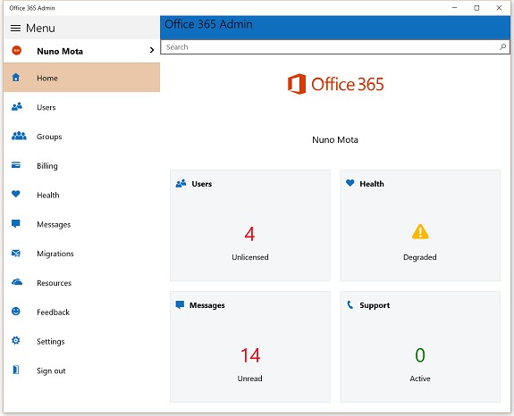Select Feedback in the sidebar
Viewport: 514px width, 416px height.
(81, 312)
